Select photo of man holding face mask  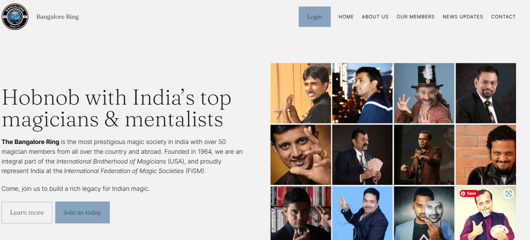pyautogui.click(x=424, y=213)
